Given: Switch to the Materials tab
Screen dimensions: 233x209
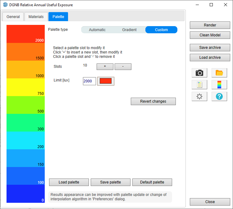Looking at the screenshot, I should click(x=36, y=17).
